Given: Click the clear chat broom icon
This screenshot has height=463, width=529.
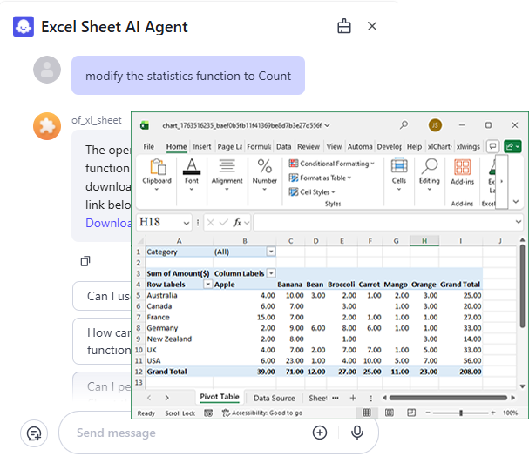Looking at the screenshot, I should point(343,26).
